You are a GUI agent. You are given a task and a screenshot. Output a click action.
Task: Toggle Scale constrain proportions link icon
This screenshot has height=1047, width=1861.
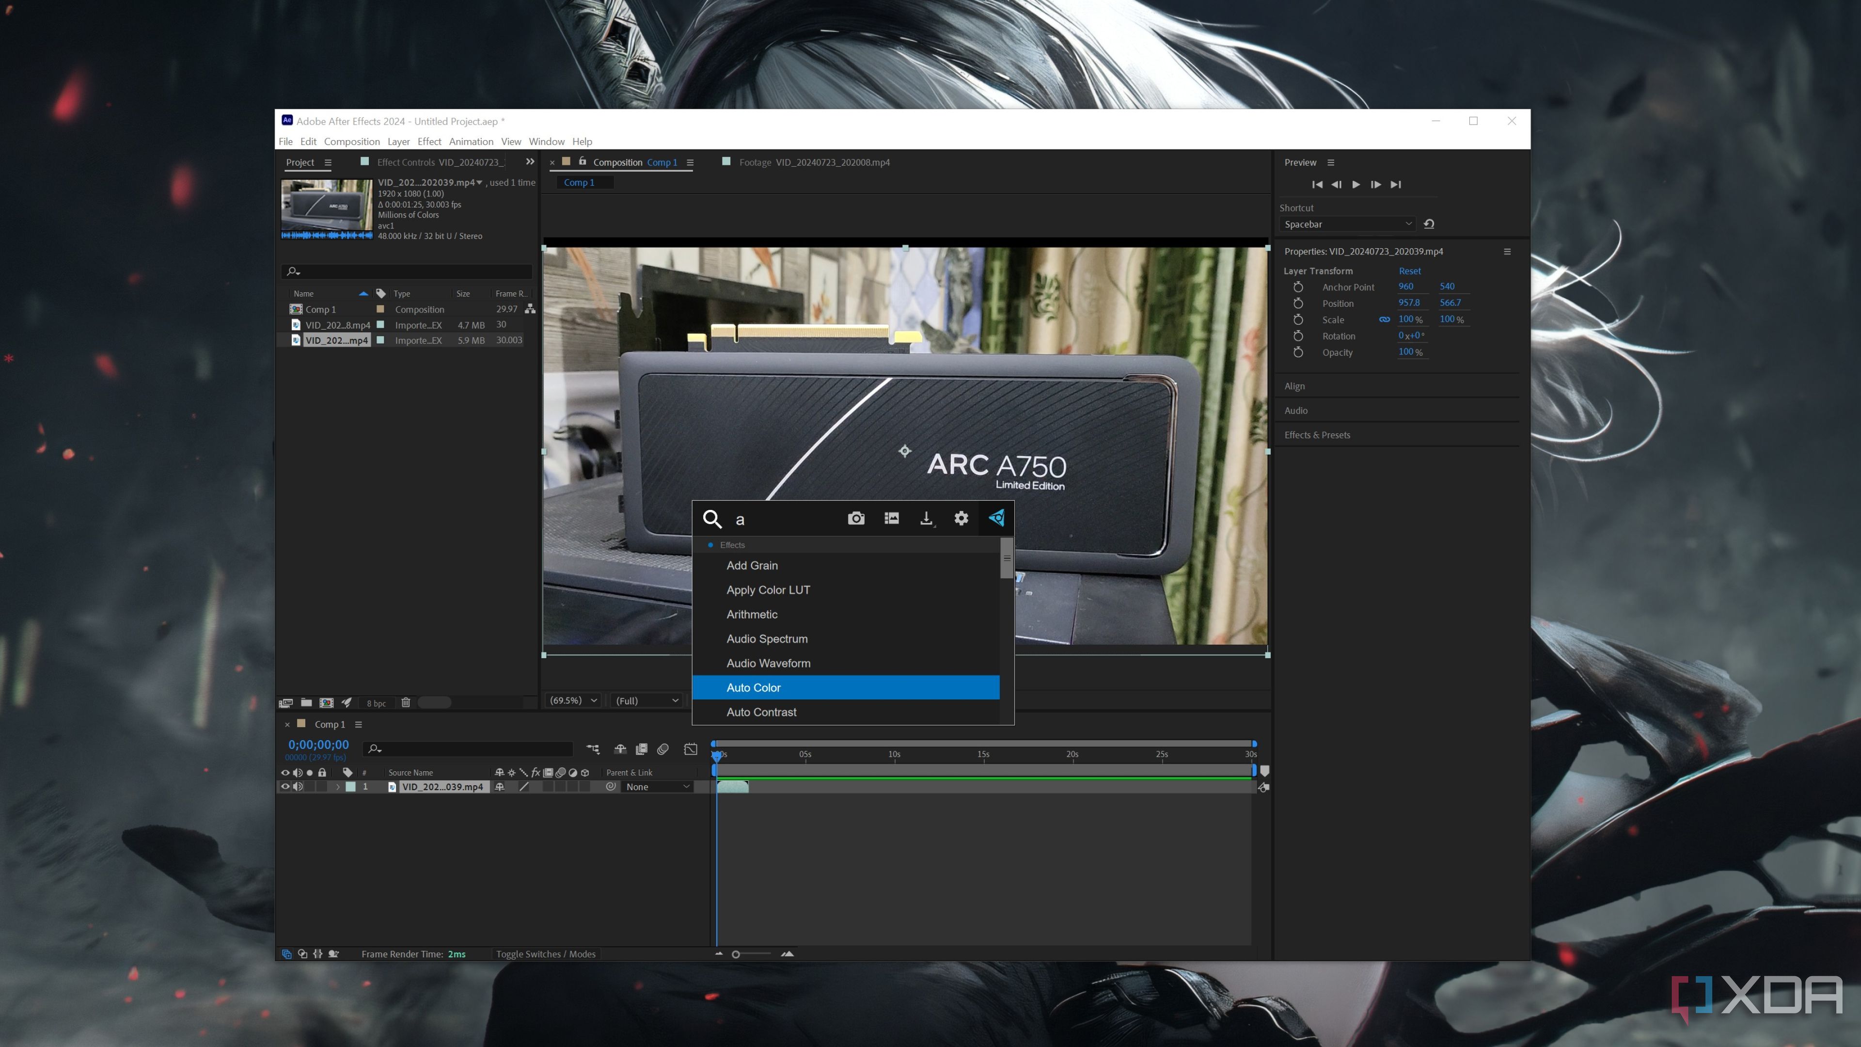pyautogui.click(x=1384, y=319)
